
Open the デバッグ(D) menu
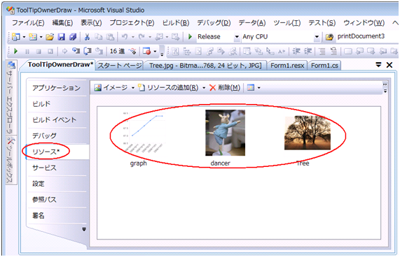click(214, 23)
